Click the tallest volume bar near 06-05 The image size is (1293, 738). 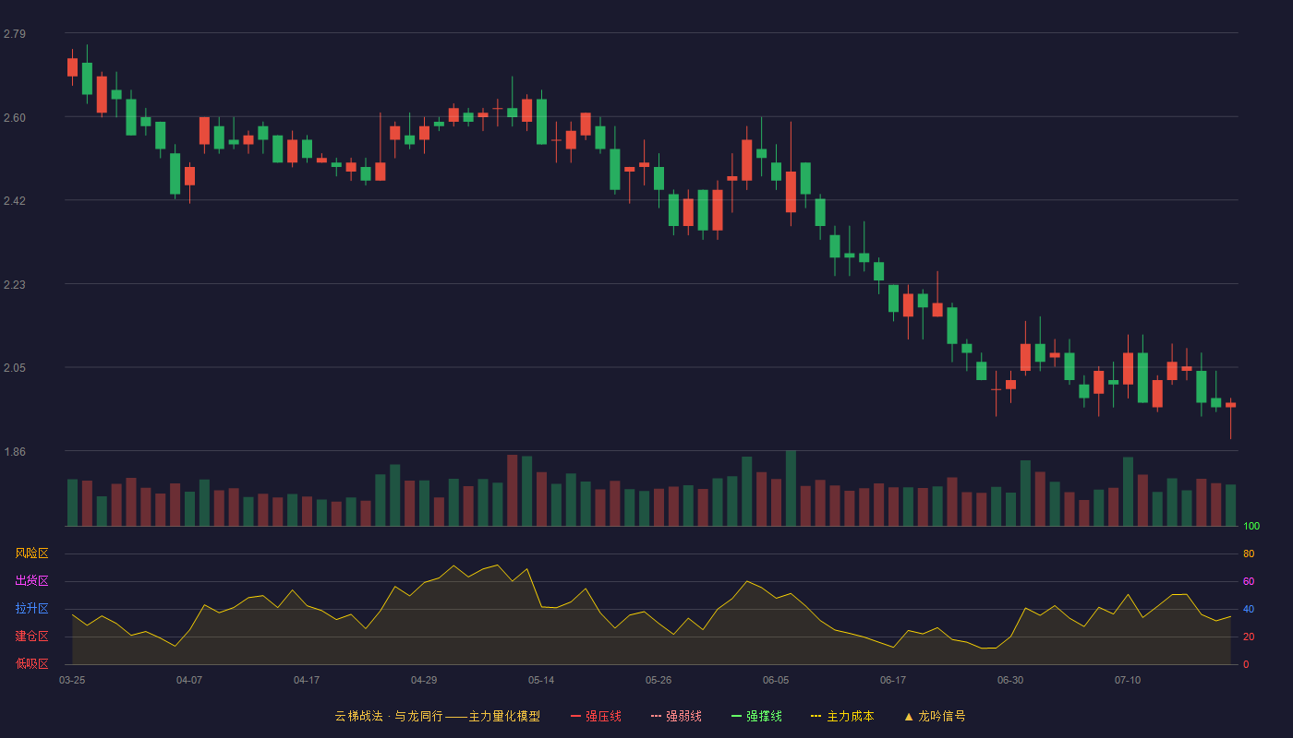pyautogui.click(x=791, y=488)
